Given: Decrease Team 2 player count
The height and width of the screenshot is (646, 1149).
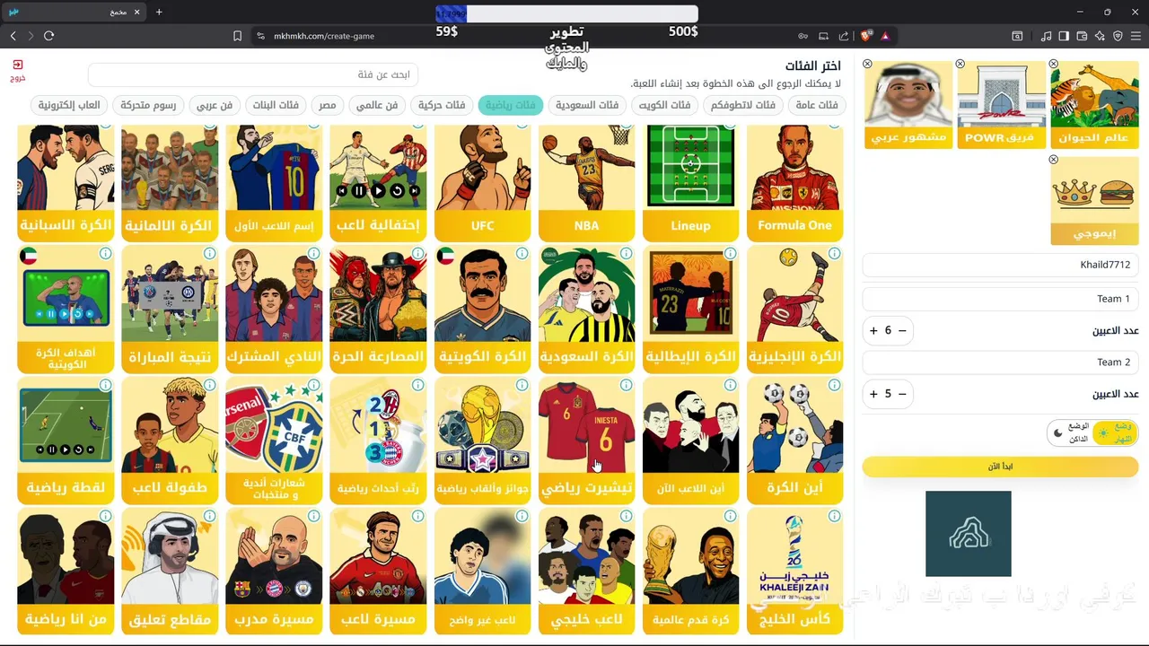Looking at the screenshot, I should 902,394.
